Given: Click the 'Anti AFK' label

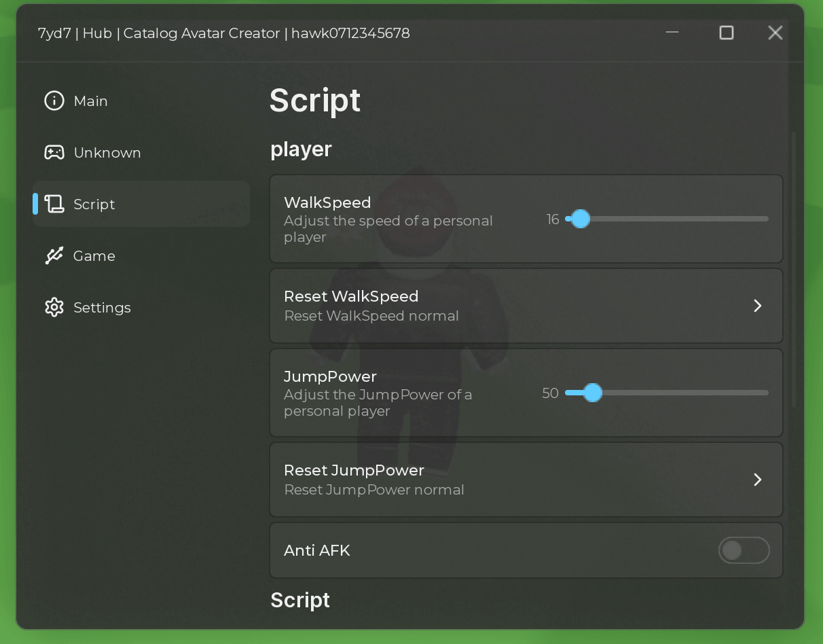Looking at the screenshot, I should 317,550.
